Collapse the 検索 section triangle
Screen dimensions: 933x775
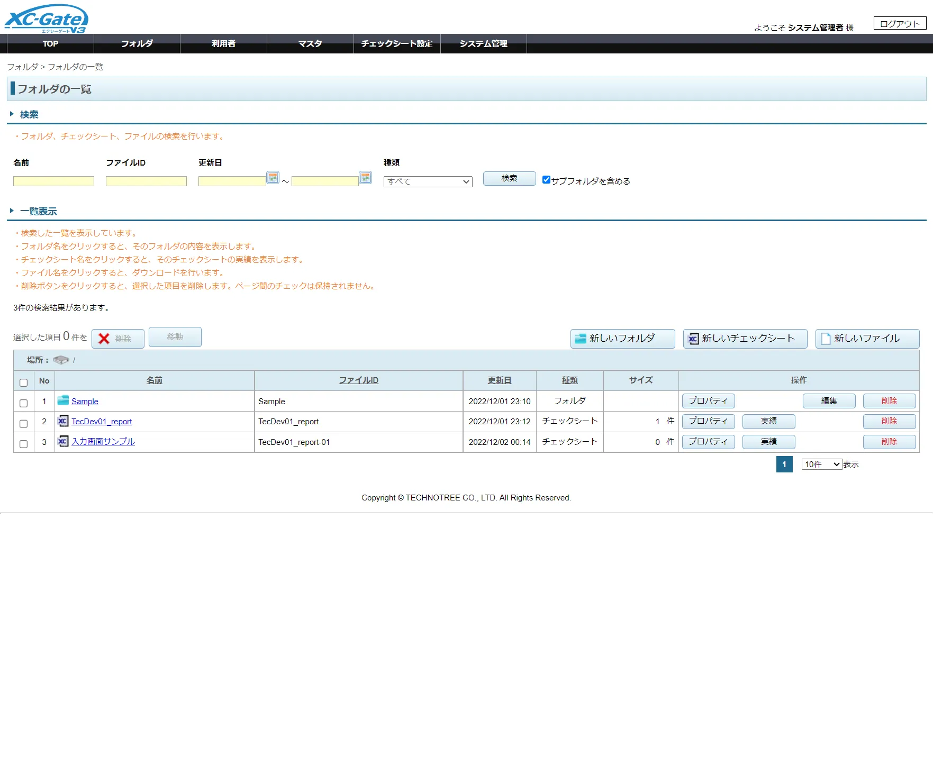click(x=12, y=114)
